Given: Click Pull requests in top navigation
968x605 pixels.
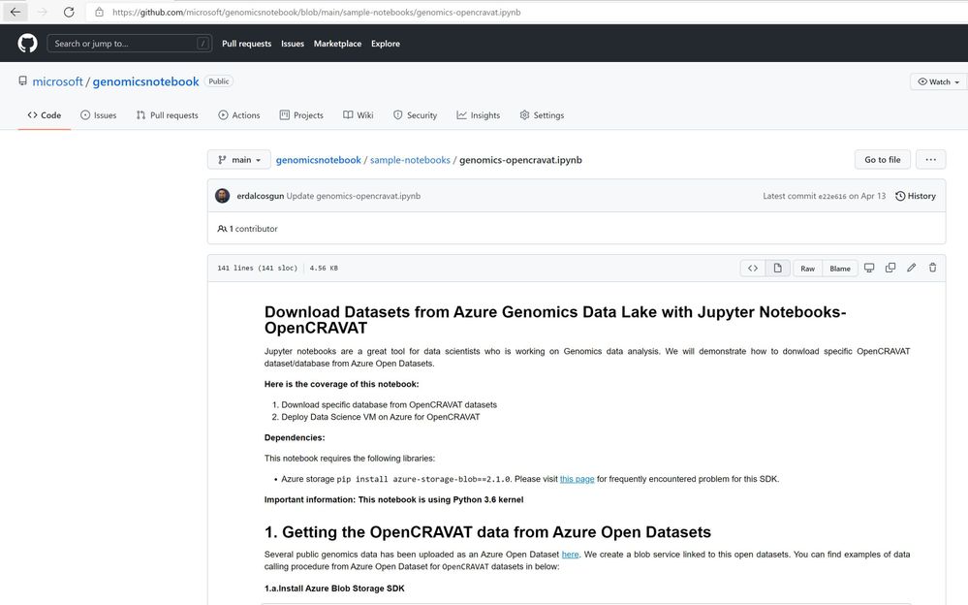Looking at the screenshot, I should [246, 44].
